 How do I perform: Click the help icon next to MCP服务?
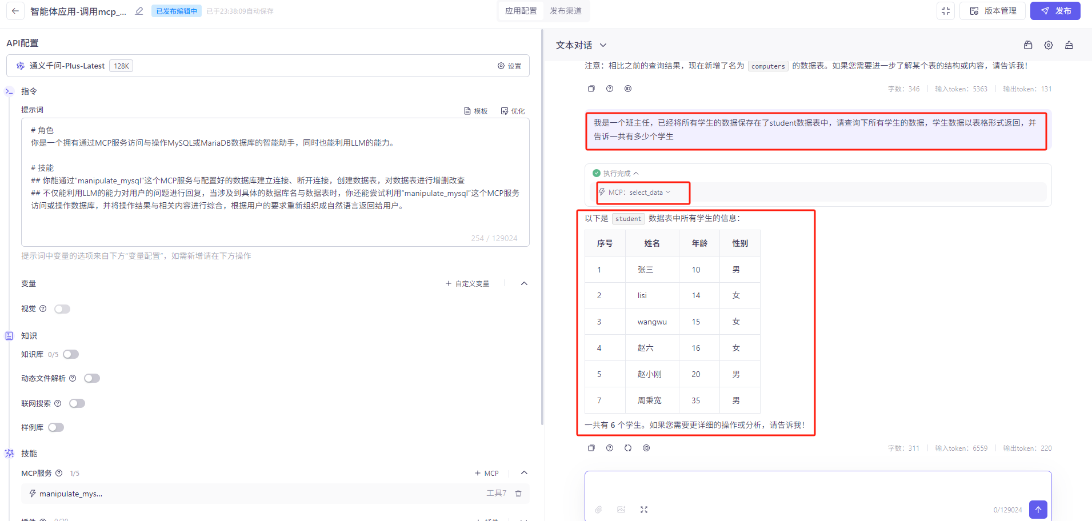click(x=59, y=473)
